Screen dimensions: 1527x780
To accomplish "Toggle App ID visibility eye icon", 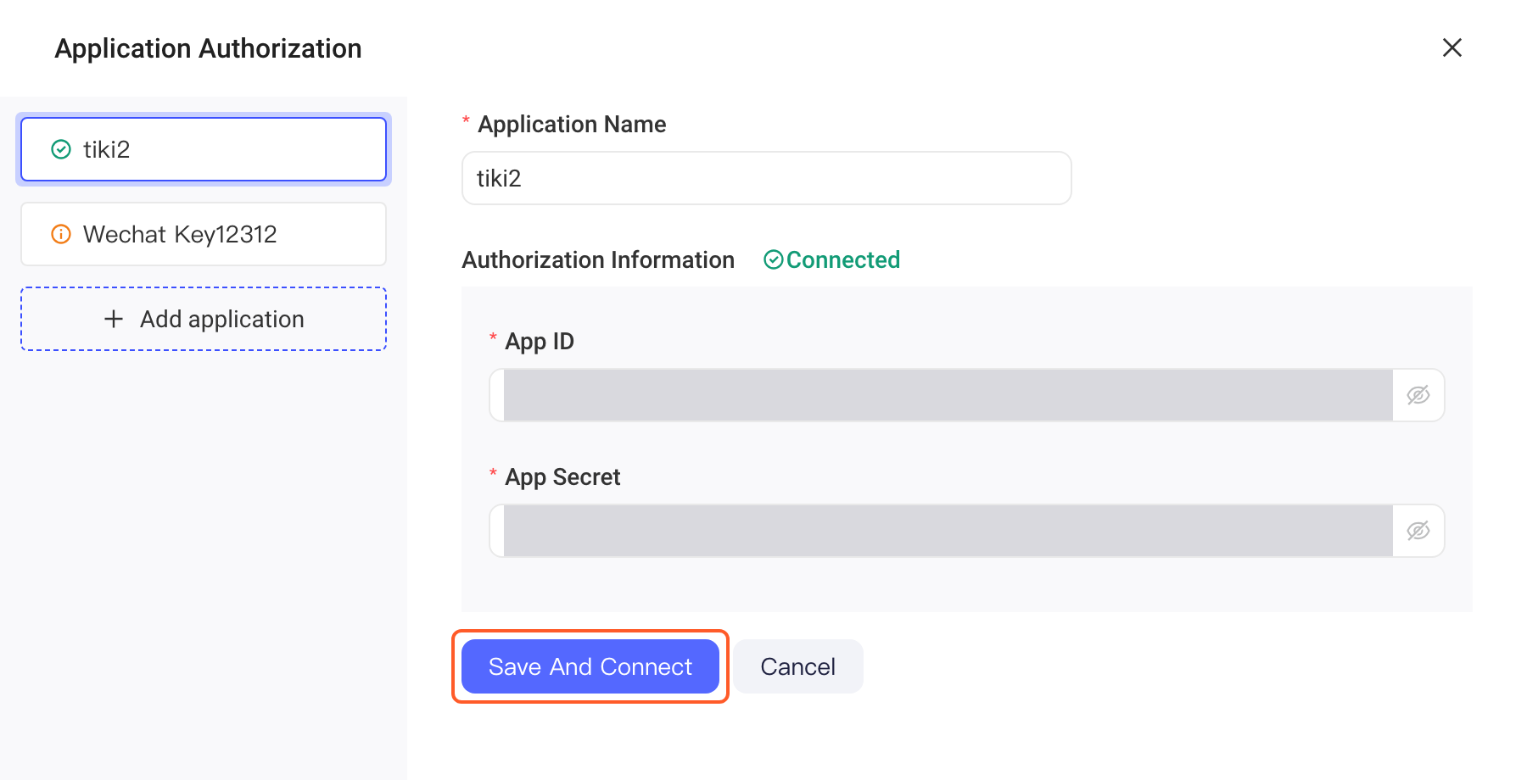I will point(1418,395).
